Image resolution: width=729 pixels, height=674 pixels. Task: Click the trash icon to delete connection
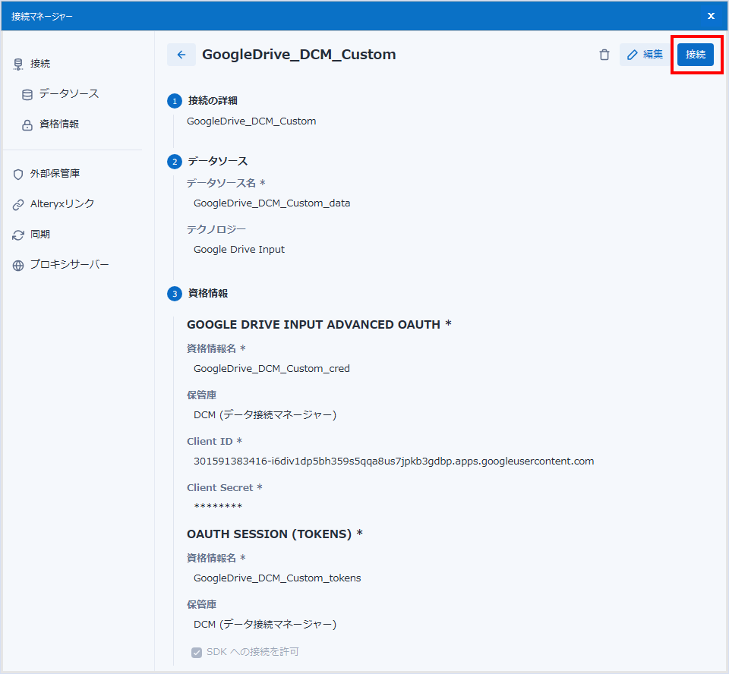(x=604, y=55)
